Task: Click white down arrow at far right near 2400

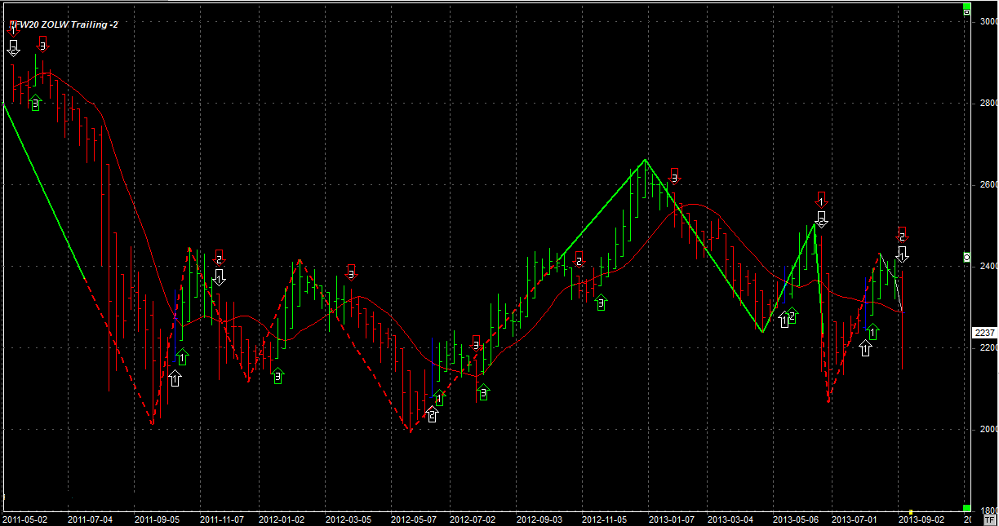Action: pos(902,254)
